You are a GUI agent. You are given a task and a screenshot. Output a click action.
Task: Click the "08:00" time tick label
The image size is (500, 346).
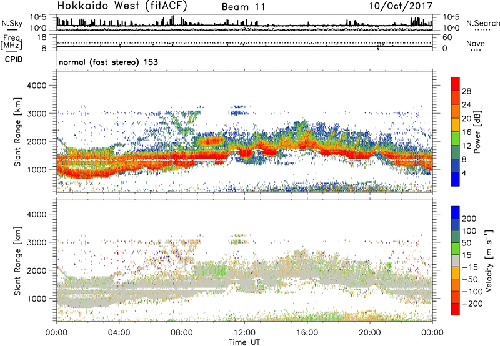182,333
